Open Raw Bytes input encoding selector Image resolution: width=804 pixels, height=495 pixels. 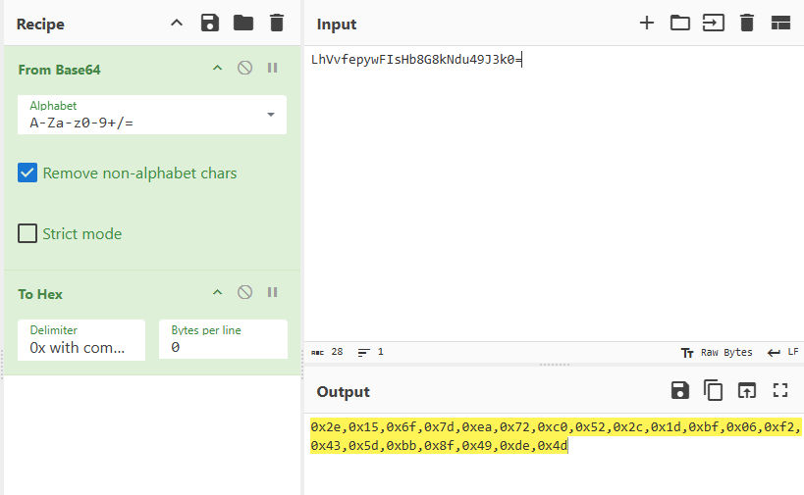pos(717,352)
